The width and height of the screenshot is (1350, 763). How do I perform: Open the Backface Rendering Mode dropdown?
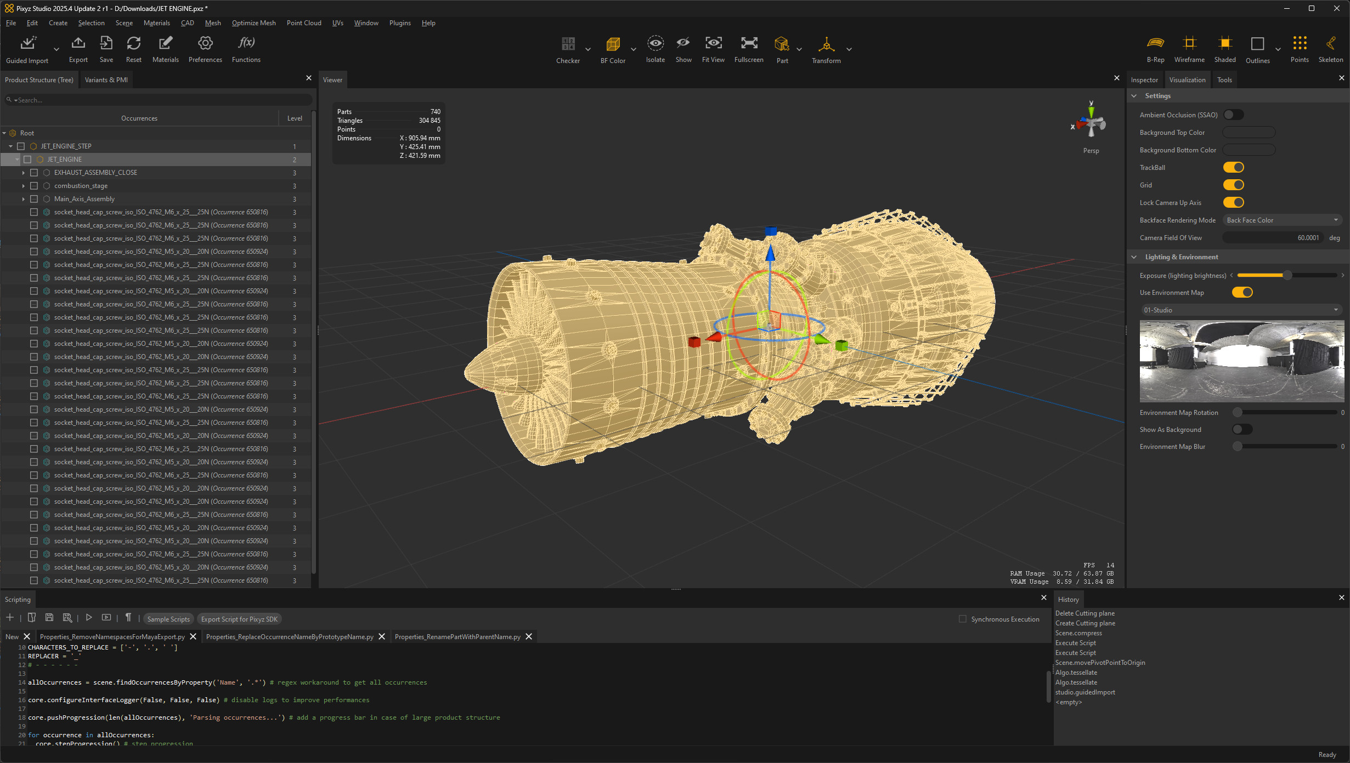coord(1282,220)
